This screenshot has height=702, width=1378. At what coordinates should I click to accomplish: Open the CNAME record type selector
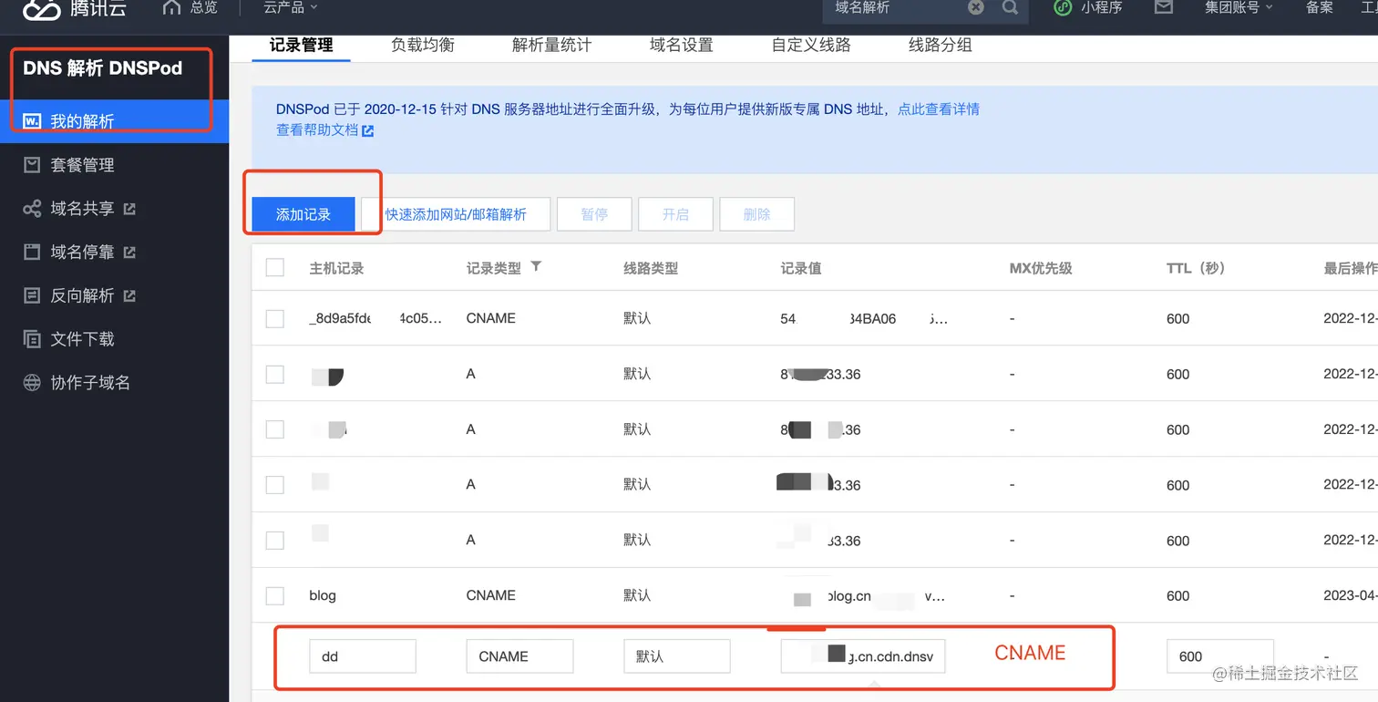pyautogui.click(x=519, y=656)
